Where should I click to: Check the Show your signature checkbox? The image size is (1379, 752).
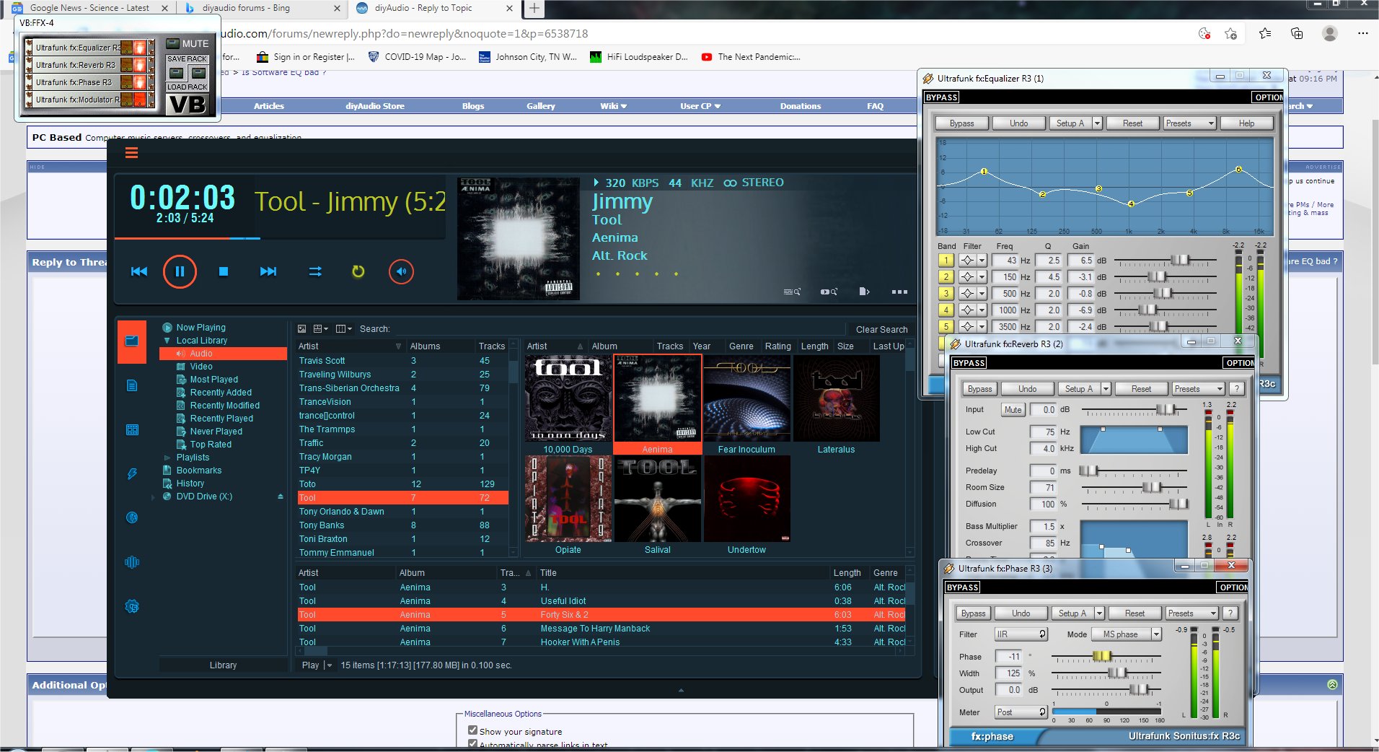point(473,730)
